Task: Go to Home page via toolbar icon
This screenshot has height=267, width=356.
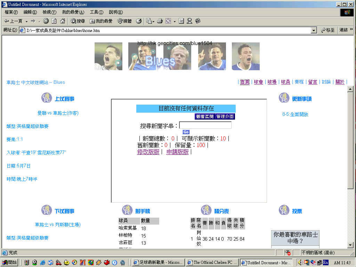Action: [63, 21]
